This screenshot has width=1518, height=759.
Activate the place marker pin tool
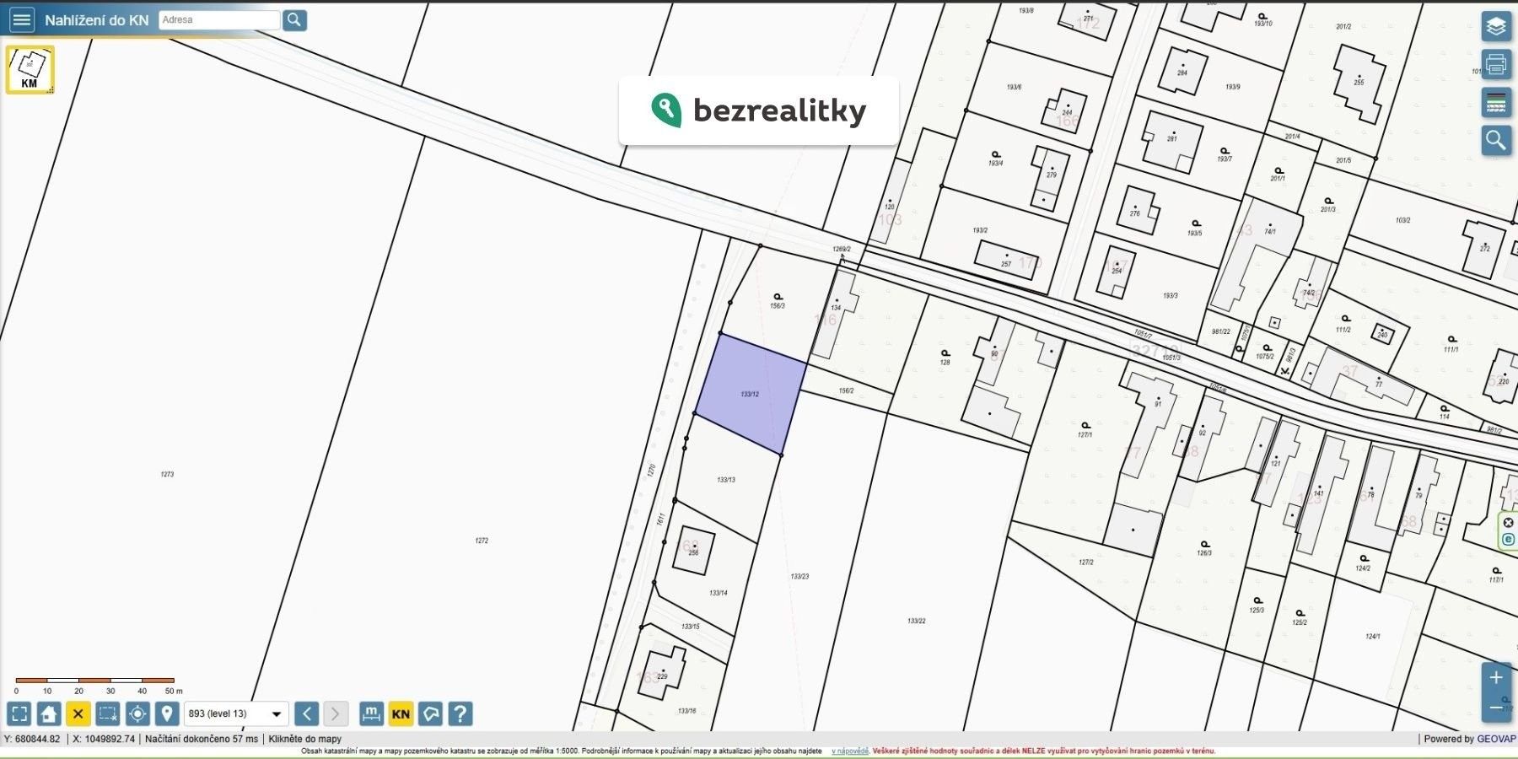[x=167, y=714]
